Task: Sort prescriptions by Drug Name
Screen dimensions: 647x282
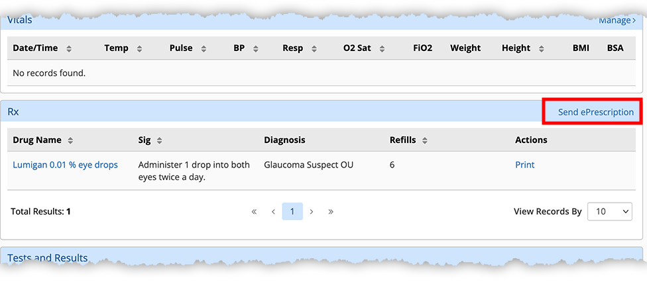Action: 70,140
